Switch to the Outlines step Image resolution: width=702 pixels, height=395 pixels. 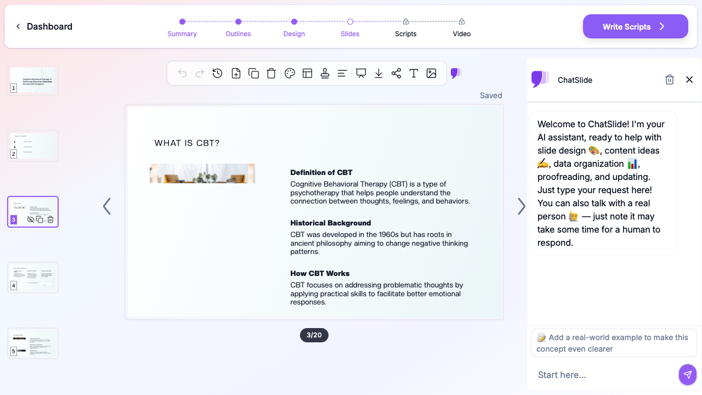(238, 27)
